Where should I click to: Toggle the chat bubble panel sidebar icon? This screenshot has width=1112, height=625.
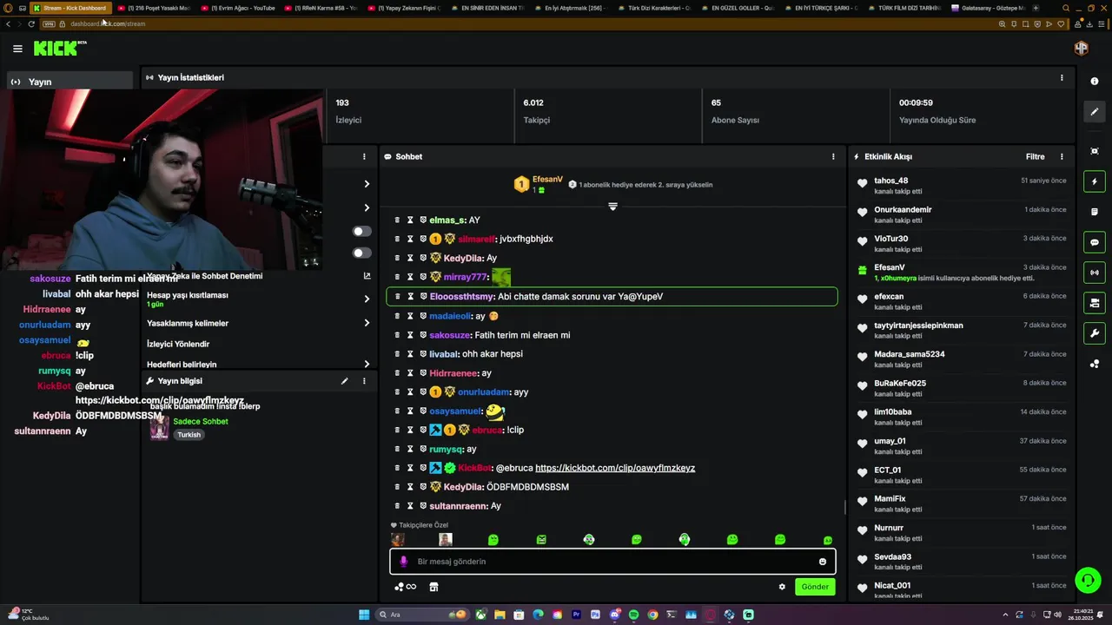[x=1095, y=242]
